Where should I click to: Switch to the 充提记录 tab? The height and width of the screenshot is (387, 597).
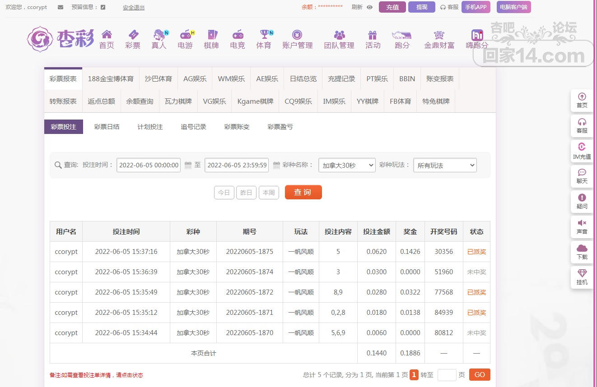click(x=341, y=78)
